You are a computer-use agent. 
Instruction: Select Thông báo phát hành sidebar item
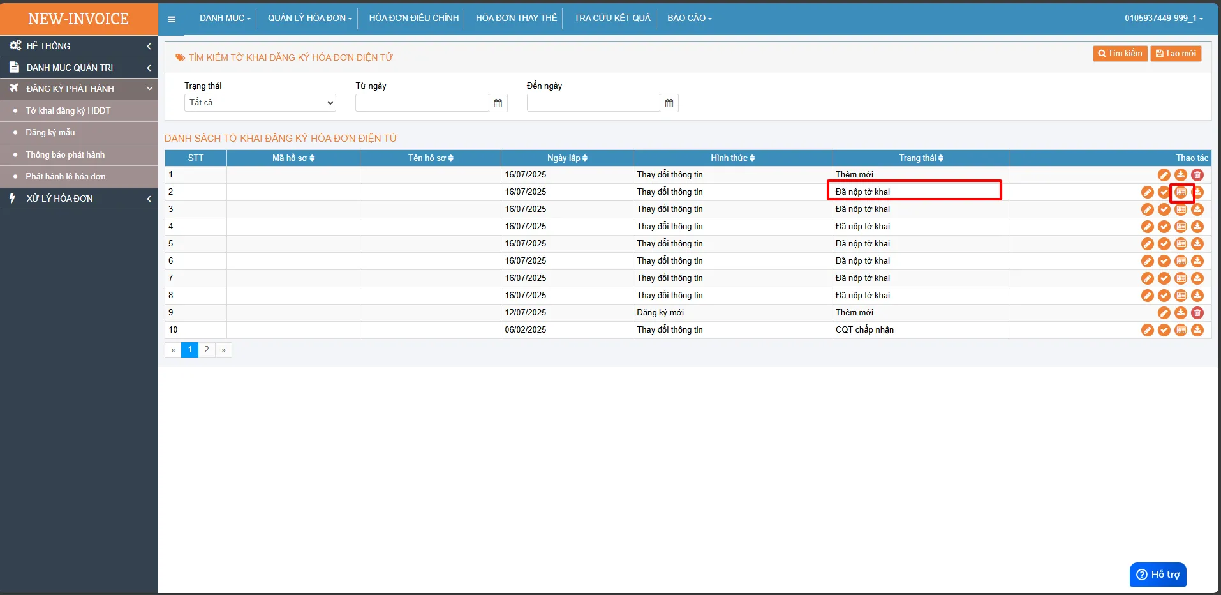(x=79, y=154)
